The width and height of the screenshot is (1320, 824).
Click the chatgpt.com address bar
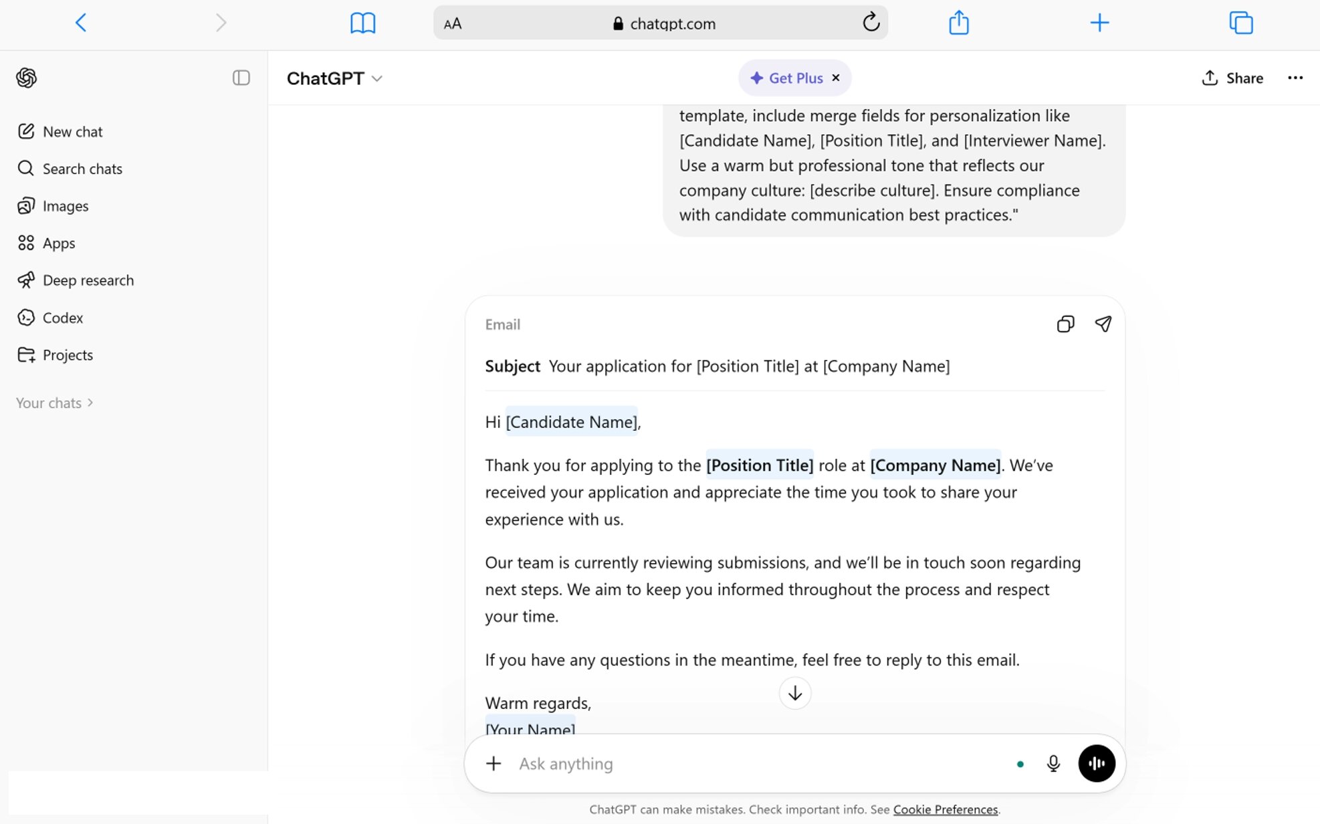(x=660, y=23)
